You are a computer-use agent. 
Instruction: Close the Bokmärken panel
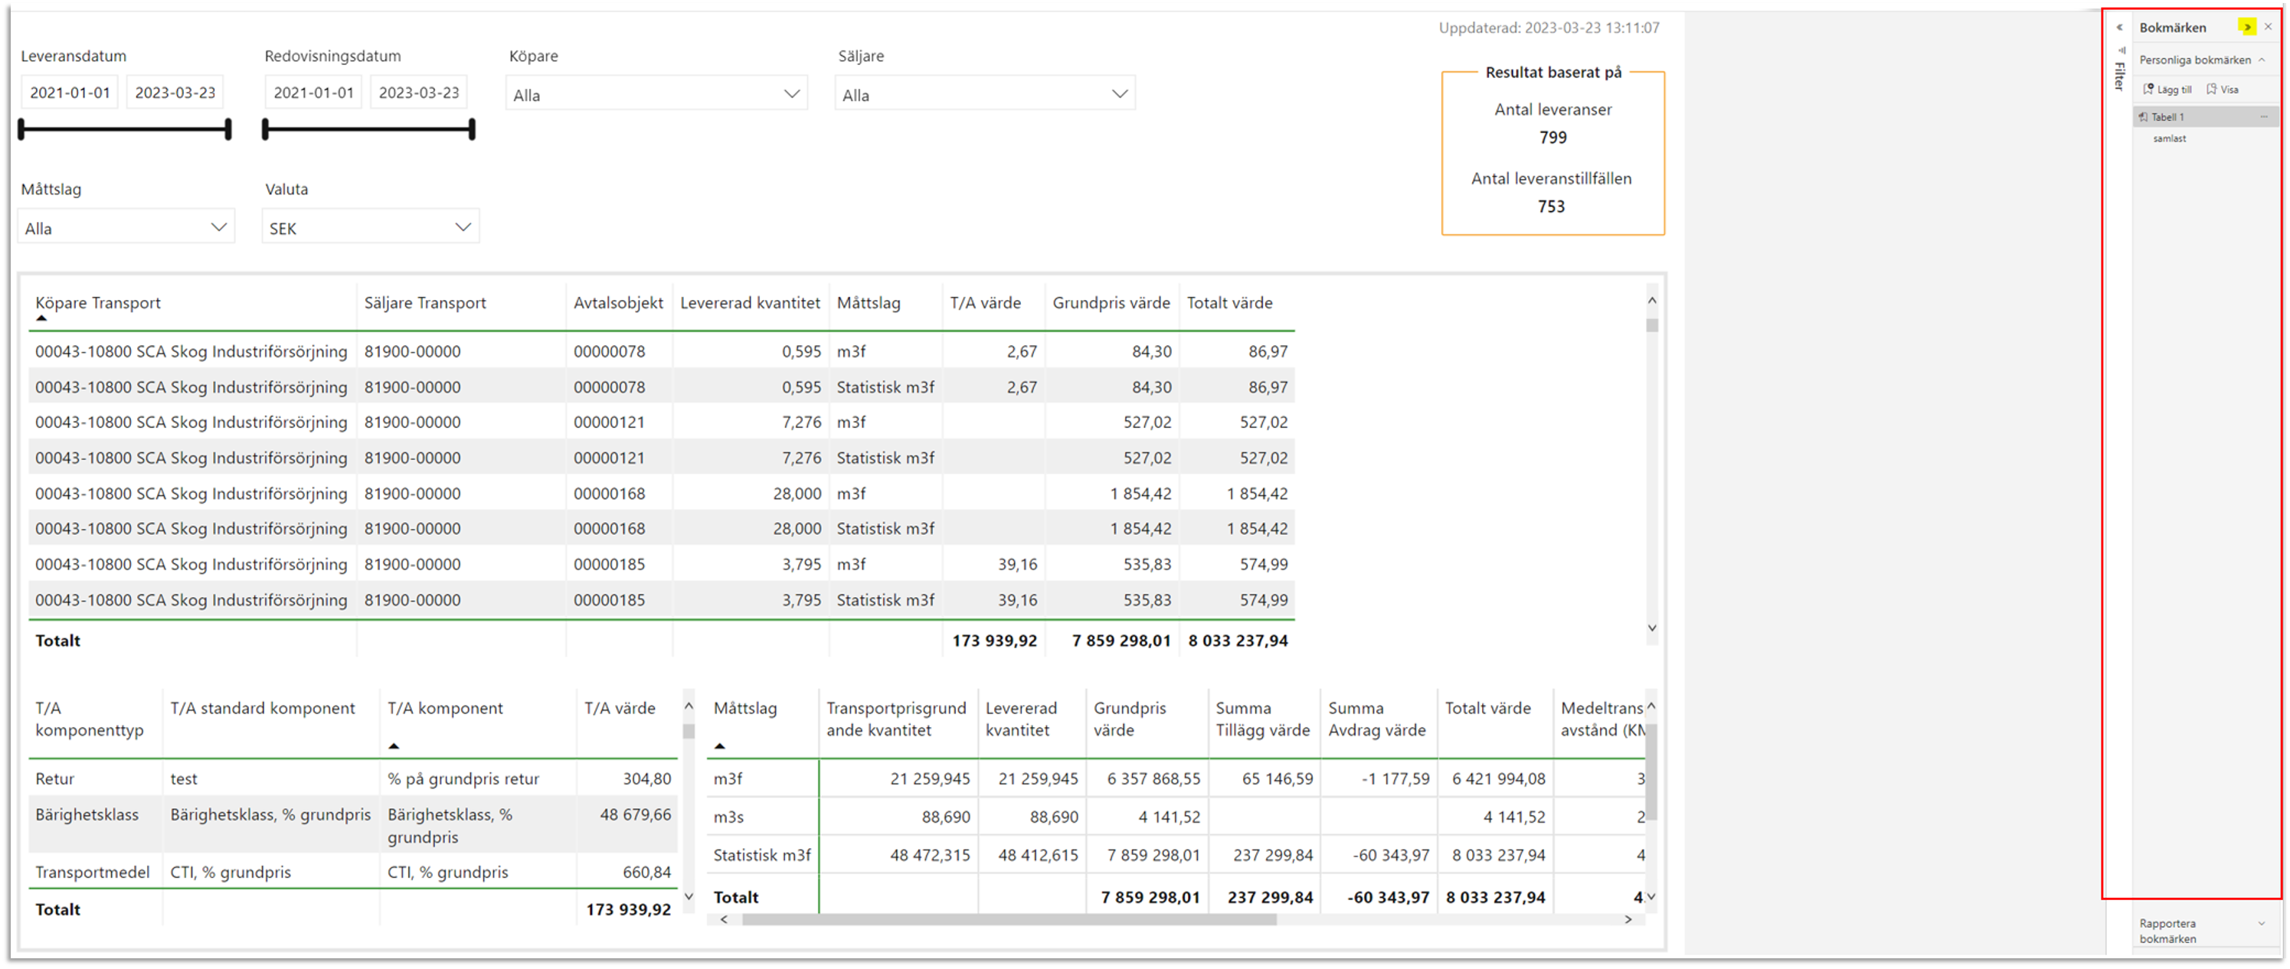2268,27
